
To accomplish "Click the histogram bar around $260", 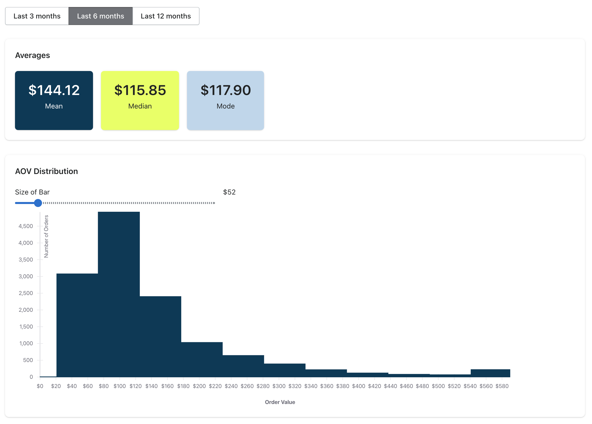I will click(x=243, y=366).
